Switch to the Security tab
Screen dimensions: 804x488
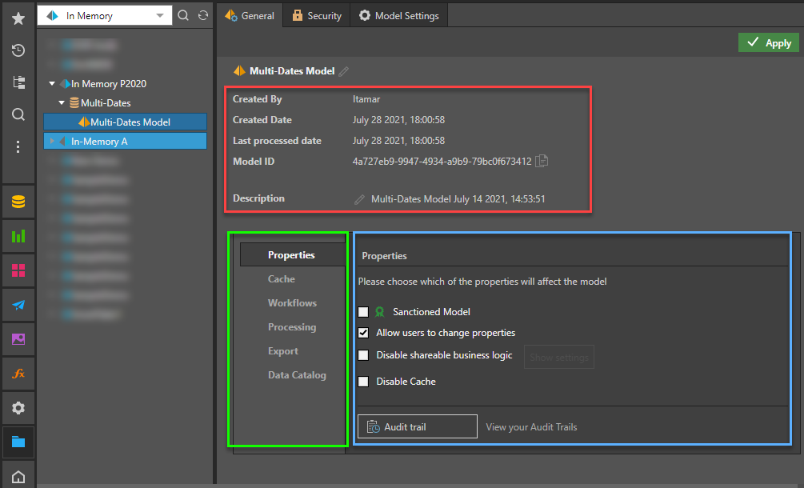tap(316, 15)
